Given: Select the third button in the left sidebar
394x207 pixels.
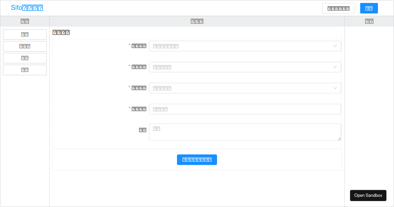Looking at the screenshot, I should 25,58.
